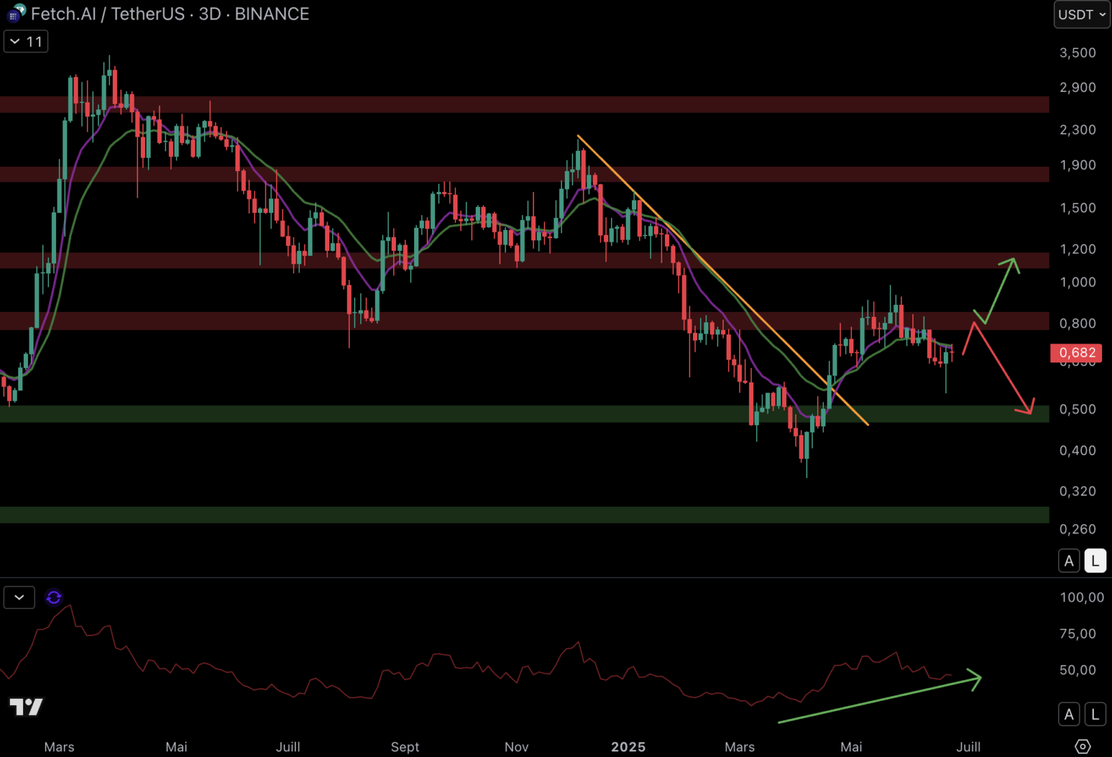Click the 0,500 price axis label
The image size is (1112, 757).
pos(1078,409)
